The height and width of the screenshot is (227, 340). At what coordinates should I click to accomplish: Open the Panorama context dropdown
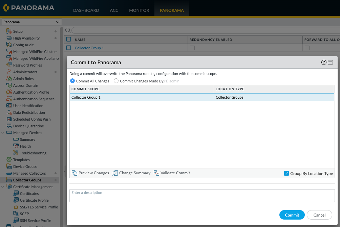pyautogui.click(x=31, y=22)
